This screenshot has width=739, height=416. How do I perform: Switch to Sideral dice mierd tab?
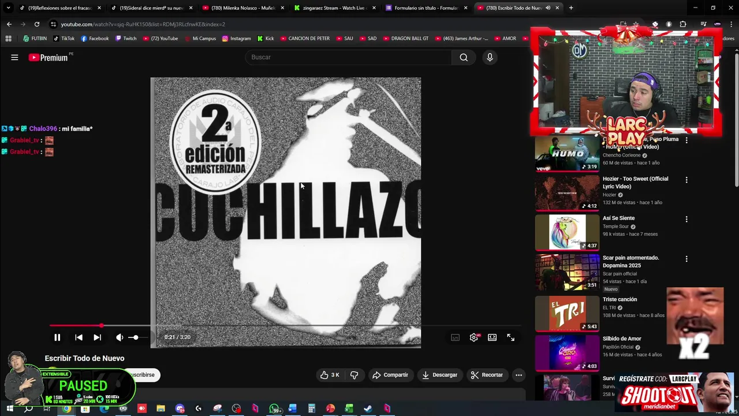[151, 8]
